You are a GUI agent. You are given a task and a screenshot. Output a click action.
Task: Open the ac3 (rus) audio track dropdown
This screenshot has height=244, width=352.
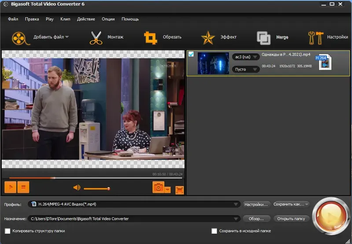point(246,57)
